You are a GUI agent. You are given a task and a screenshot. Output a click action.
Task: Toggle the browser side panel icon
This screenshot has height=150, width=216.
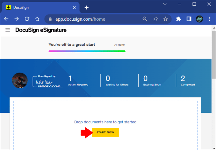tap(189, 19)
